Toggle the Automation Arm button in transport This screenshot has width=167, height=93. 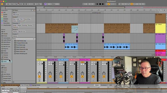coord(109,4)
